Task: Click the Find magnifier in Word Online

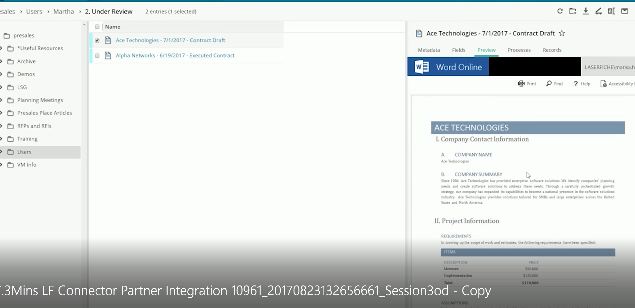Action: click(x=549, y=83)
